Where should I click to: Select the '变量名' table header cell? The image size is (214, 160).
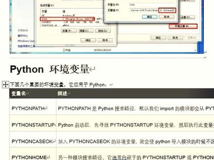pyautogui.click(x=33, y=94)
